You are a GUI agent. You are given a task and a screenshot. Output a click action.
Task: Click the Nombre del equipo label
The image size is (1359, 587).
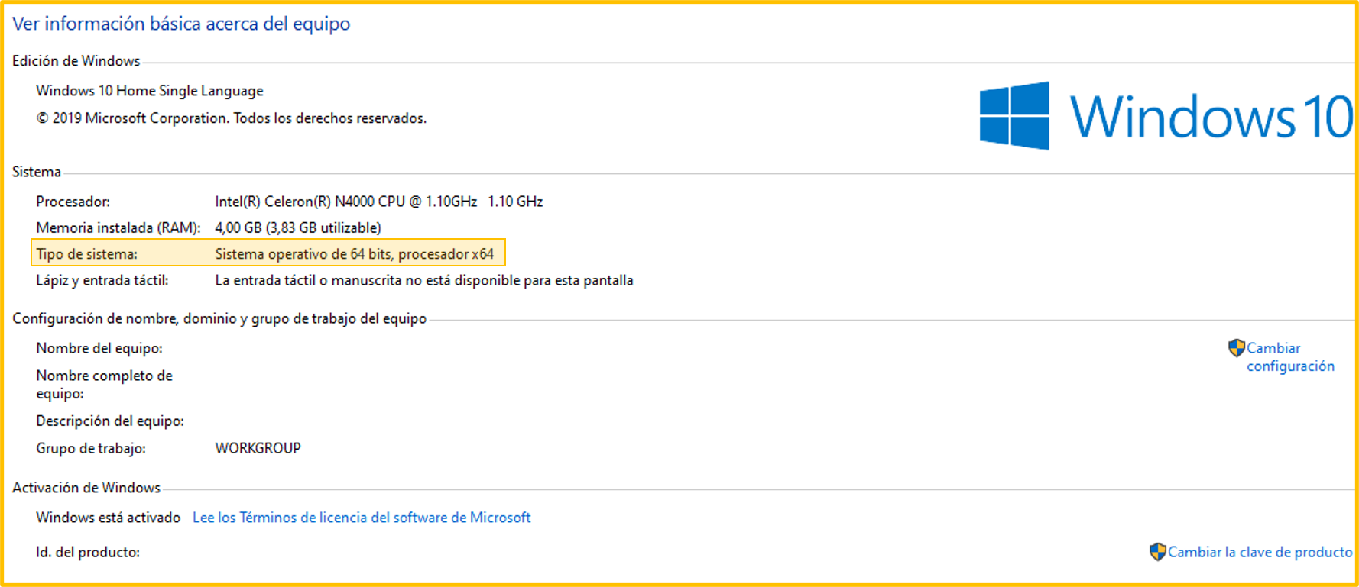coord(99,348)
